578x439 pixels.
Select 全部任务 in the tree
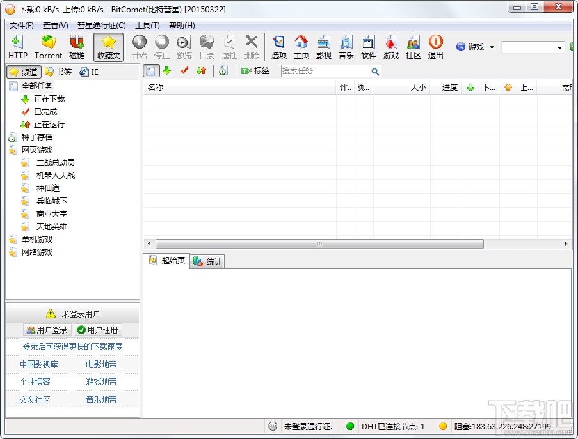click(37, 86)
